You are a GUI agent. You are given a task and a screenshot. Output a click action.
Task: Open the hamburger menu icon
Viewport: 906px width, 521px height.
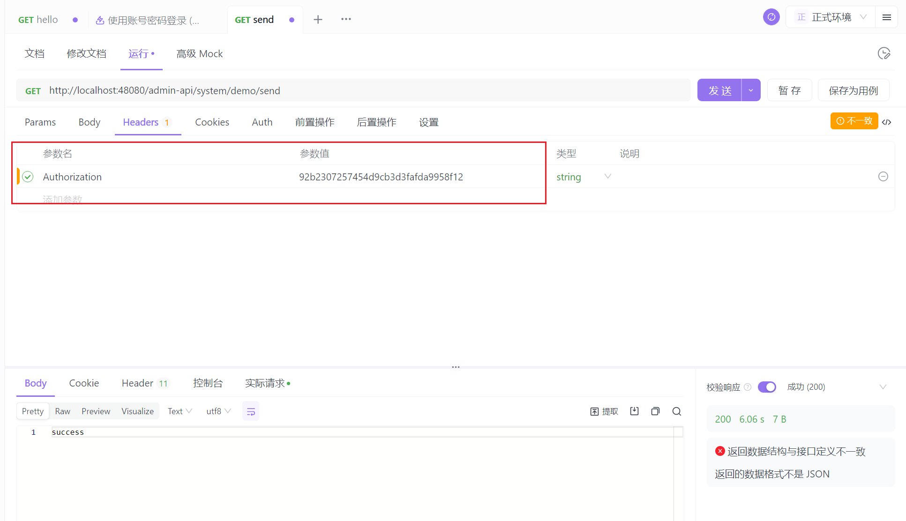[886, 17]
